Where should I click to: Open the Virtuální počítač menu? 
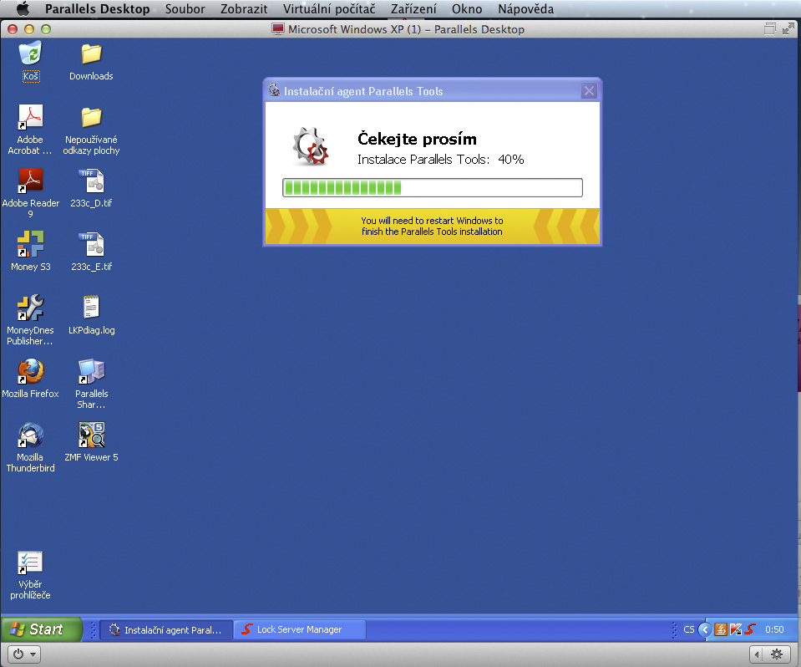click(x=329, y=8)
